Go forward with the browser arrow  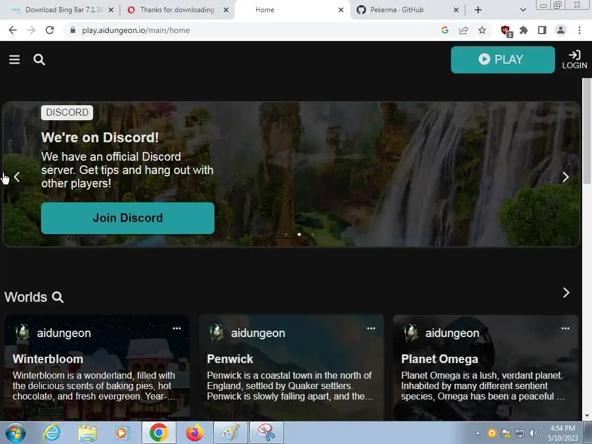31,30
